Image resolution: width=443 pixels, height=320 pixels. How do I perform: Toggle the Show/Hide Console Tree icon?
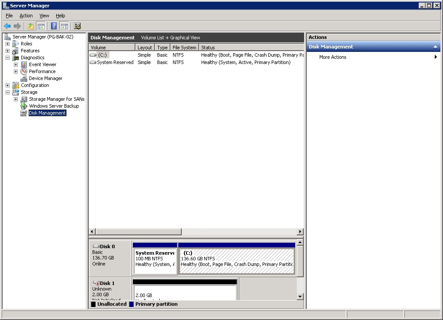click(x=41, y=26)
